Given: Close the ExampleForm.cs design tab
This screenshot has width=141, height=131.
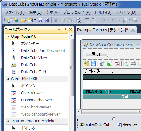Looking at the screenshot, I should pyautogui.click(x=133, y=30).
